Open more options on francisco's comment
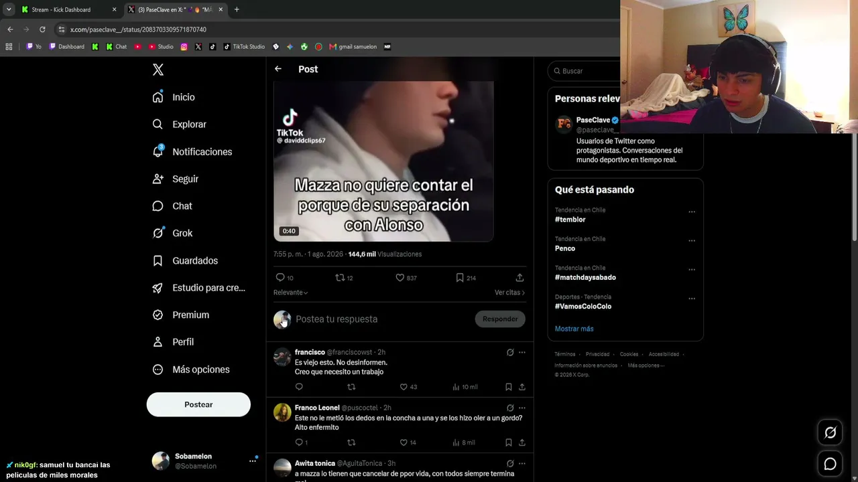Viewport: 858px width, 482px height. (x=522, y=352)
